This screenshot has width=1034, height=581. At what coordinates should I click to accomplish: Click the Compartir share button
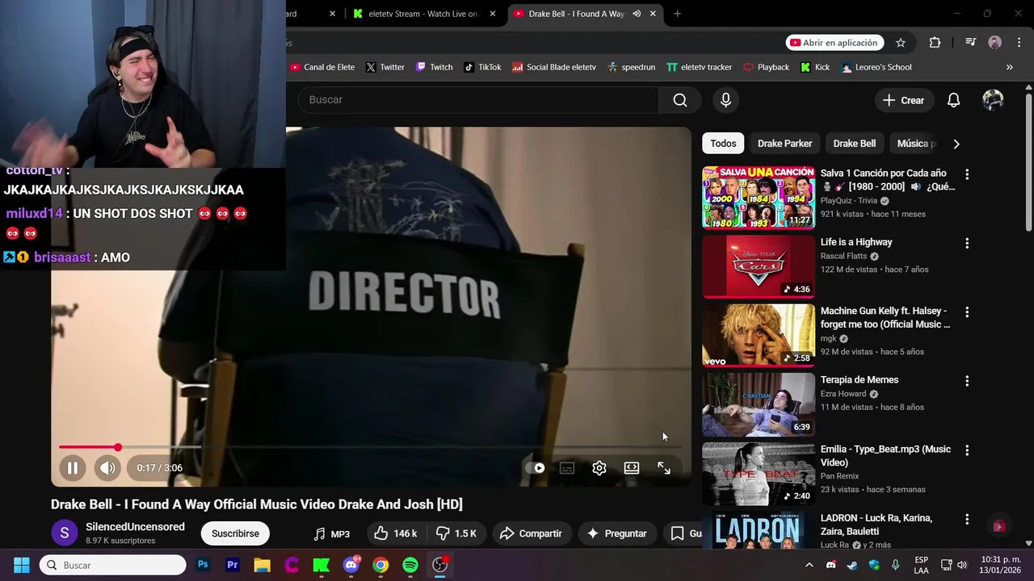point(531,533)
